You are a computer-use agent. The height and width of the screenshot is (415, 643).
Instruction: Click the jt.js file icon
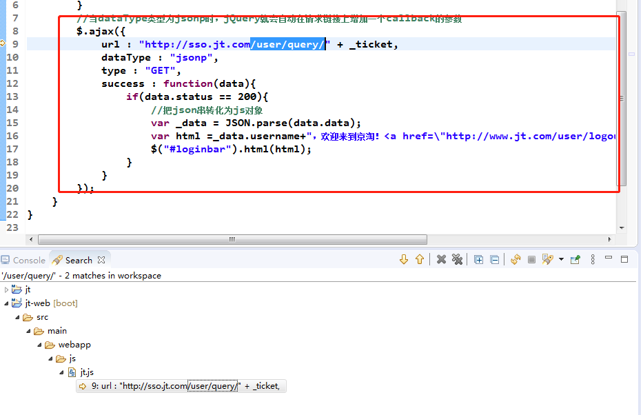coord(72,372)
